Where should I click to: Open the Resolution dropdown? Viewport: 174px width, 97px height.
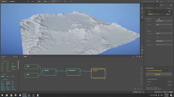[164, 25]
